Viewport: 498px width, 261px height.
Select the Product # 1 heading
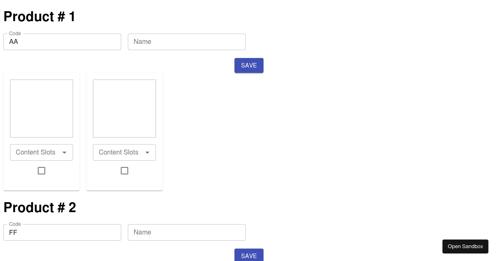coord(39,17)
